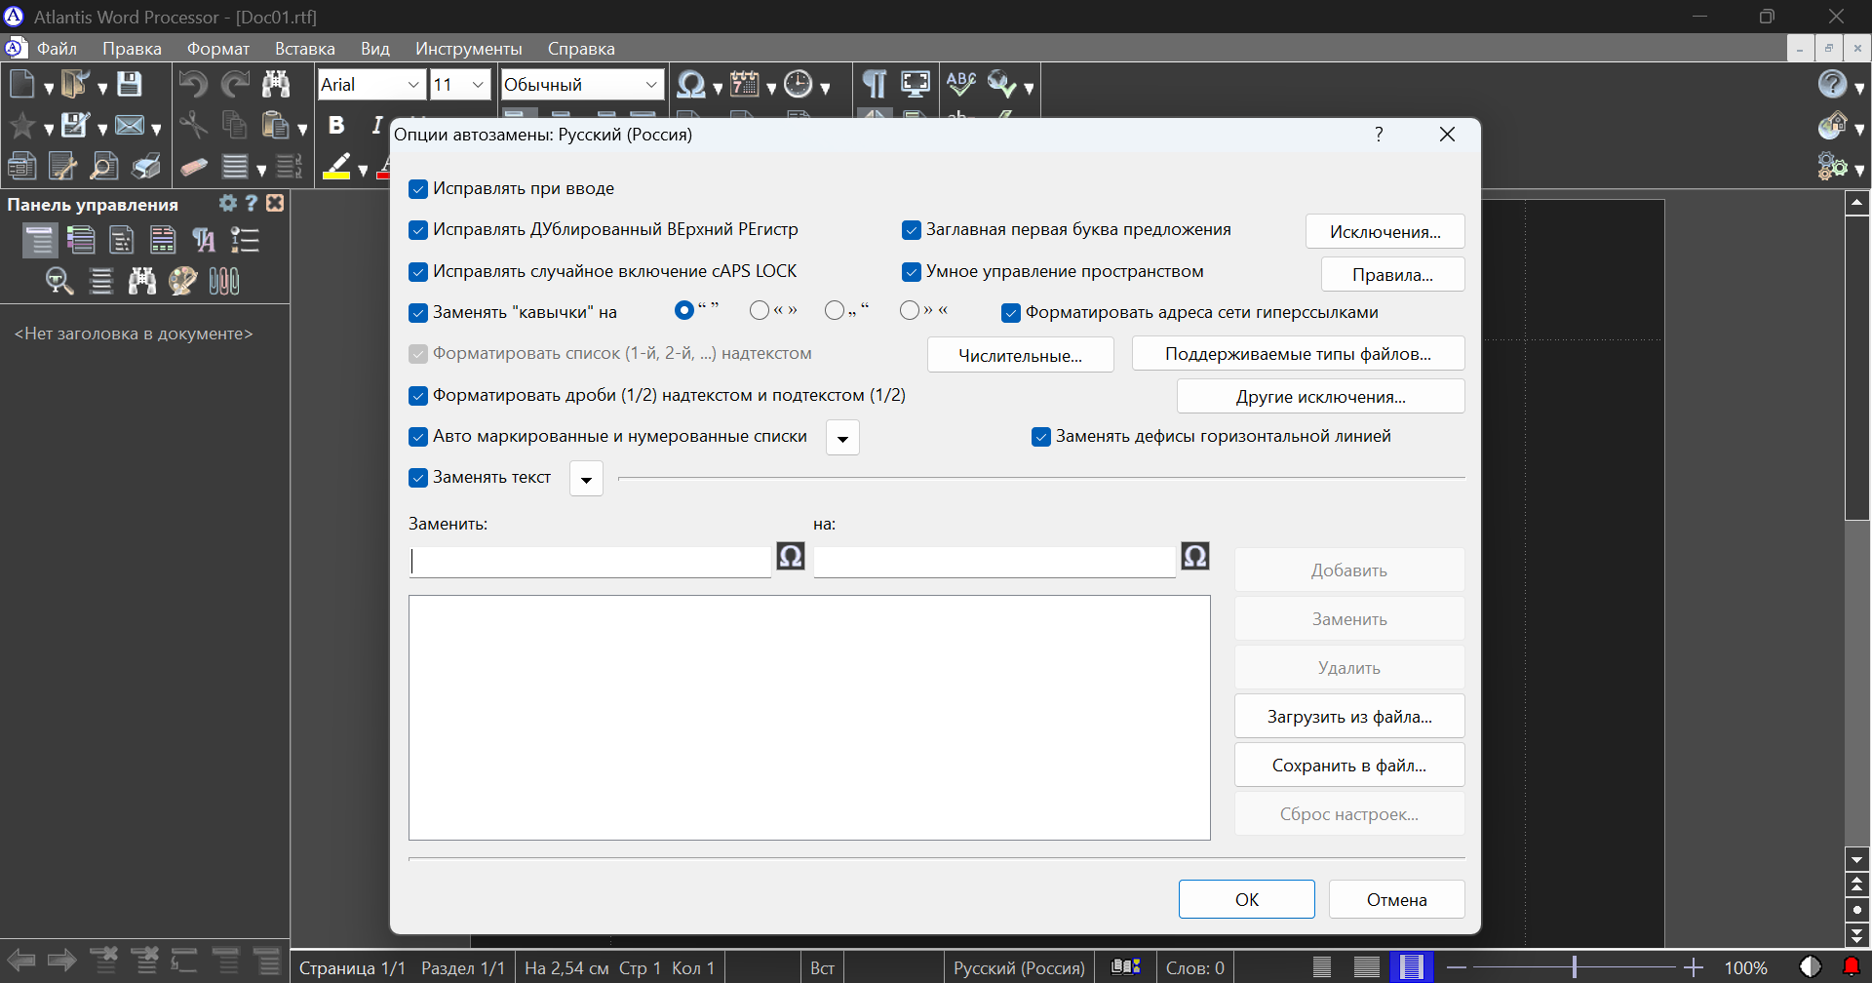Click the Bold B formatting icon
This screenshot has height=983, width=1872.
(x=336, y=125)
